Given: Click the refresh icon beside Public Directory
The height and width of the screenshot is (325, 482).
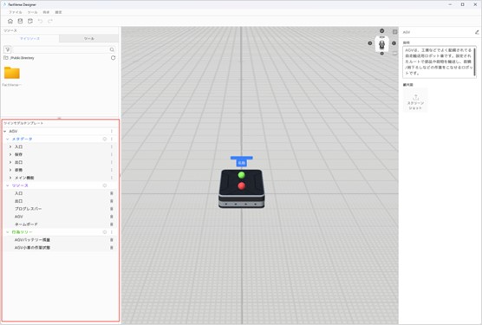Looking at the screenshot, I should 113,58.
